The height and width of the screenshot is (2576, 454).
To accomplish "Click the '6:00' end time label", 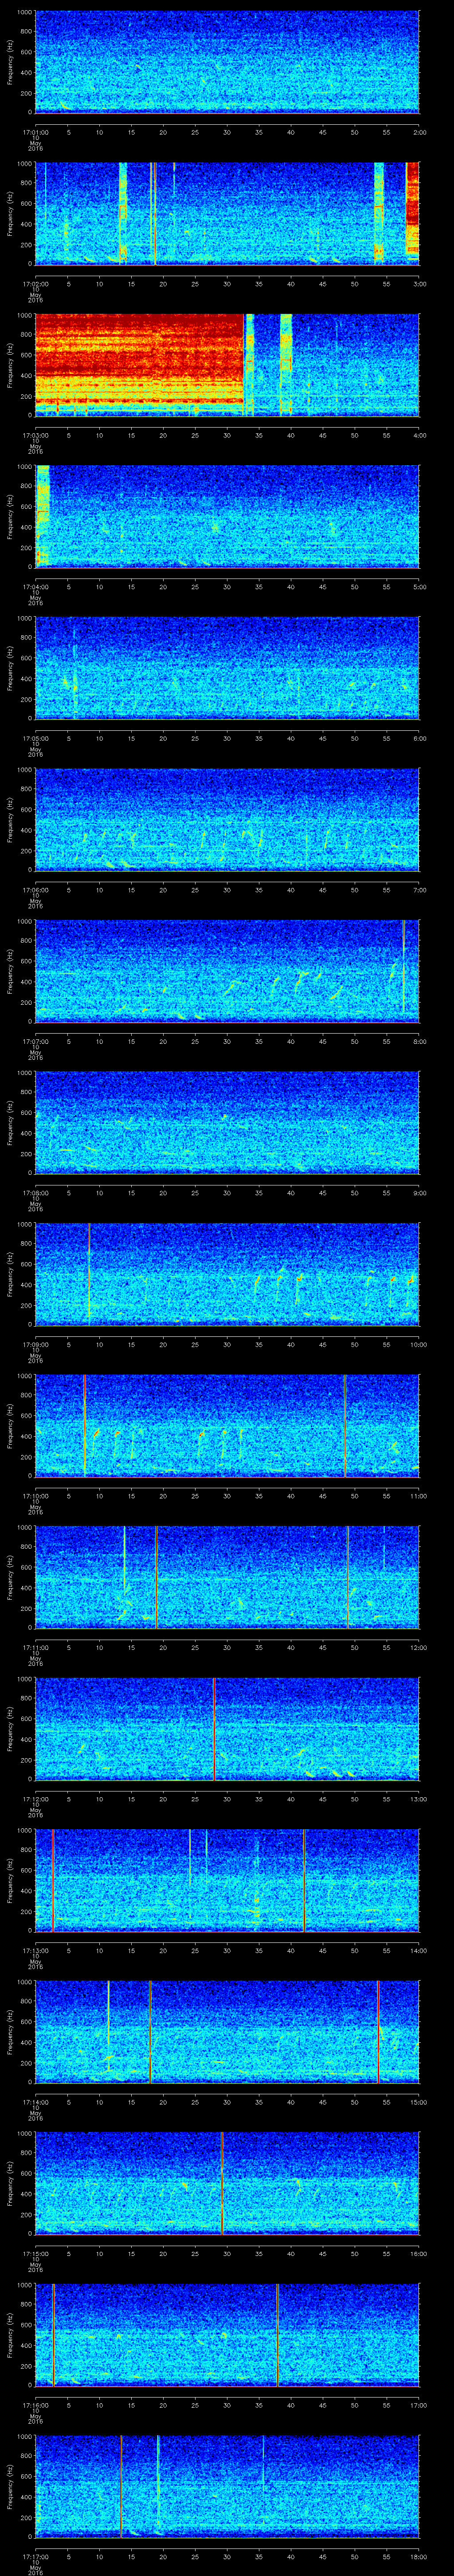I will [x=419, y=737].
